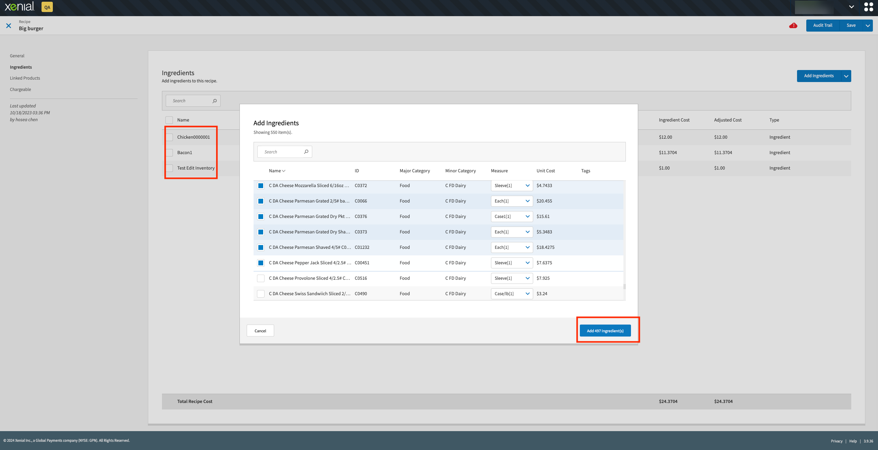Click the QA environment badge

[47, 7]
